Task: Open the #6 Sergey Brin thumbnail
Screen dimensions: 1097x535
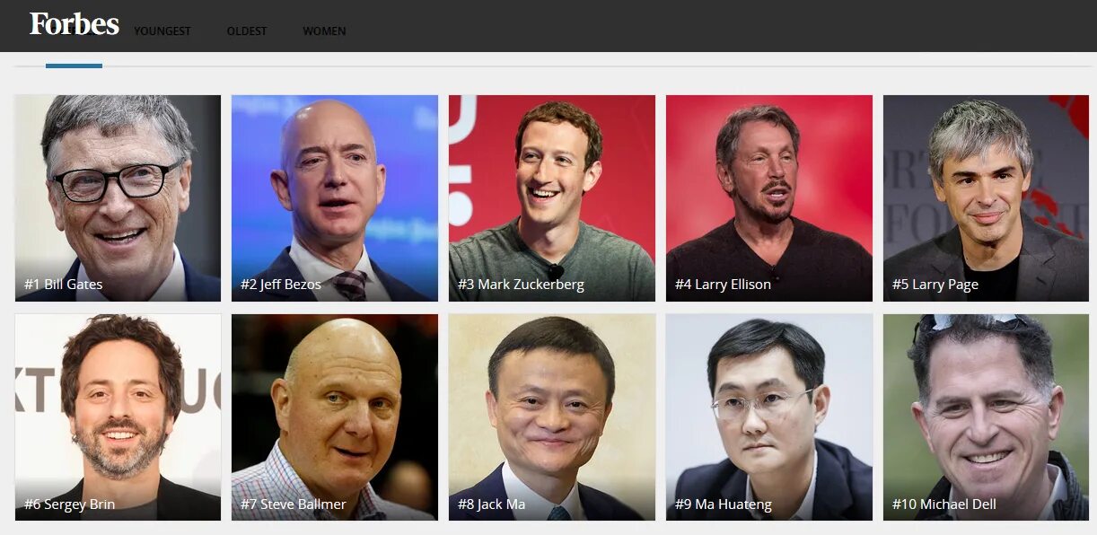Action: click(118, 417)
